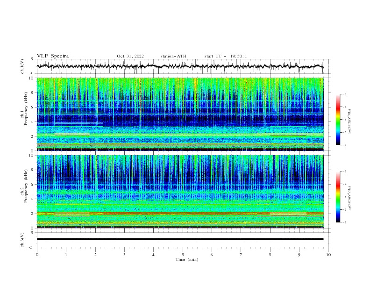This screenshot has height=286, width=370.
Task: Click the "VLF Spectra" plot title
Action: point(53,56)
